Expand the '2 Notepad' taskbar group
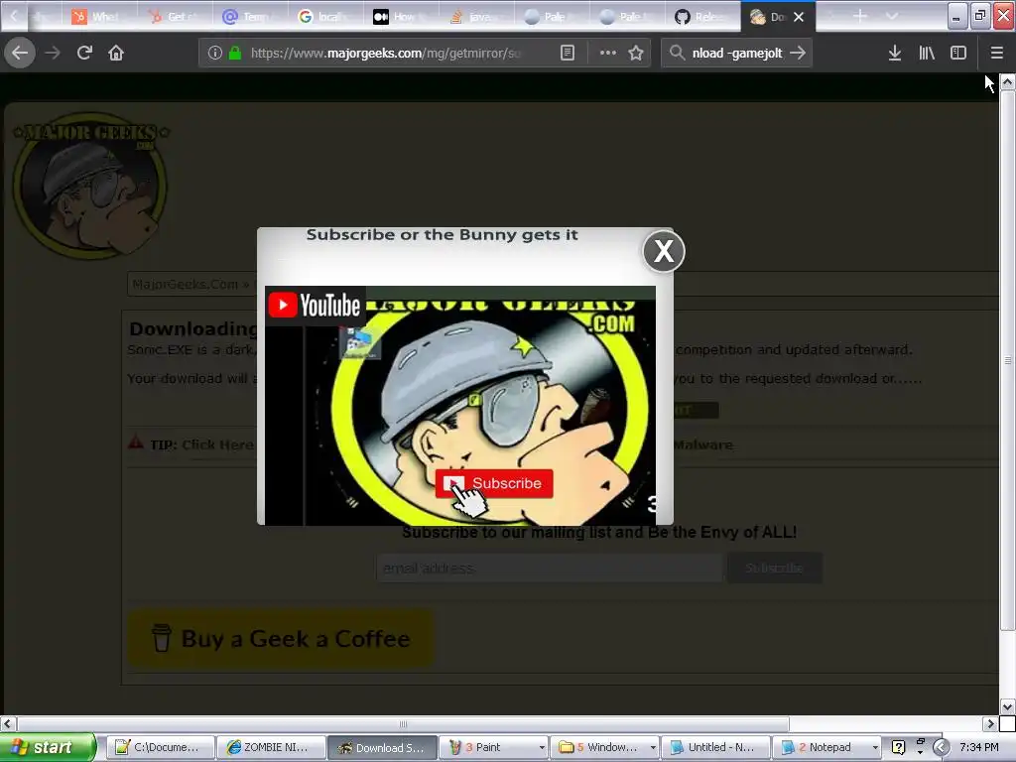The width and height of the screenshot is (1016, 762). pyautogui.click(x=827, y=747)
